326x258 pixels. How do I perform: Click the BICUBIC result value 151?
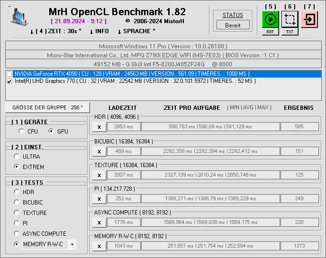(299, 151)
